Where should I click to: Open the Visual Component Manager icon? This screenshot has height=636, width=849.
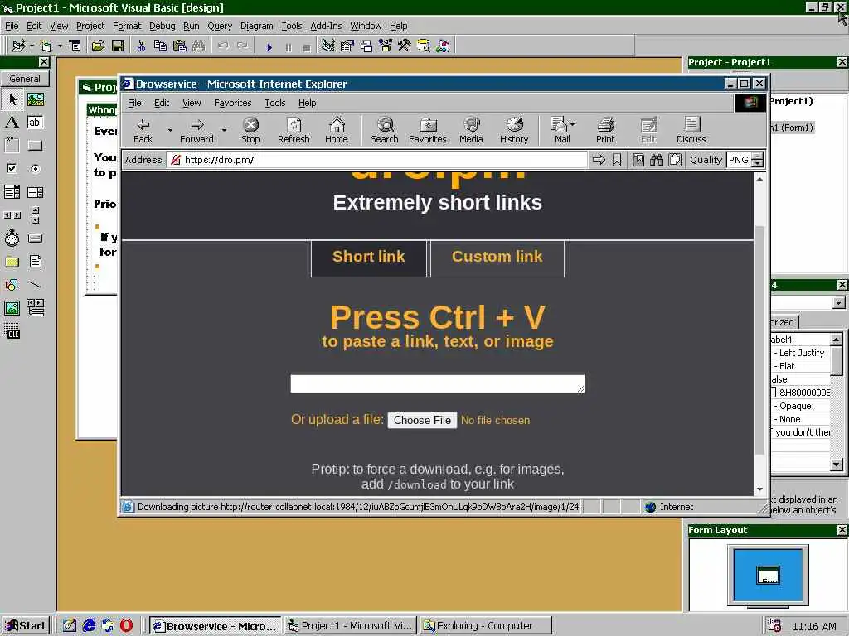coord(443,46)
